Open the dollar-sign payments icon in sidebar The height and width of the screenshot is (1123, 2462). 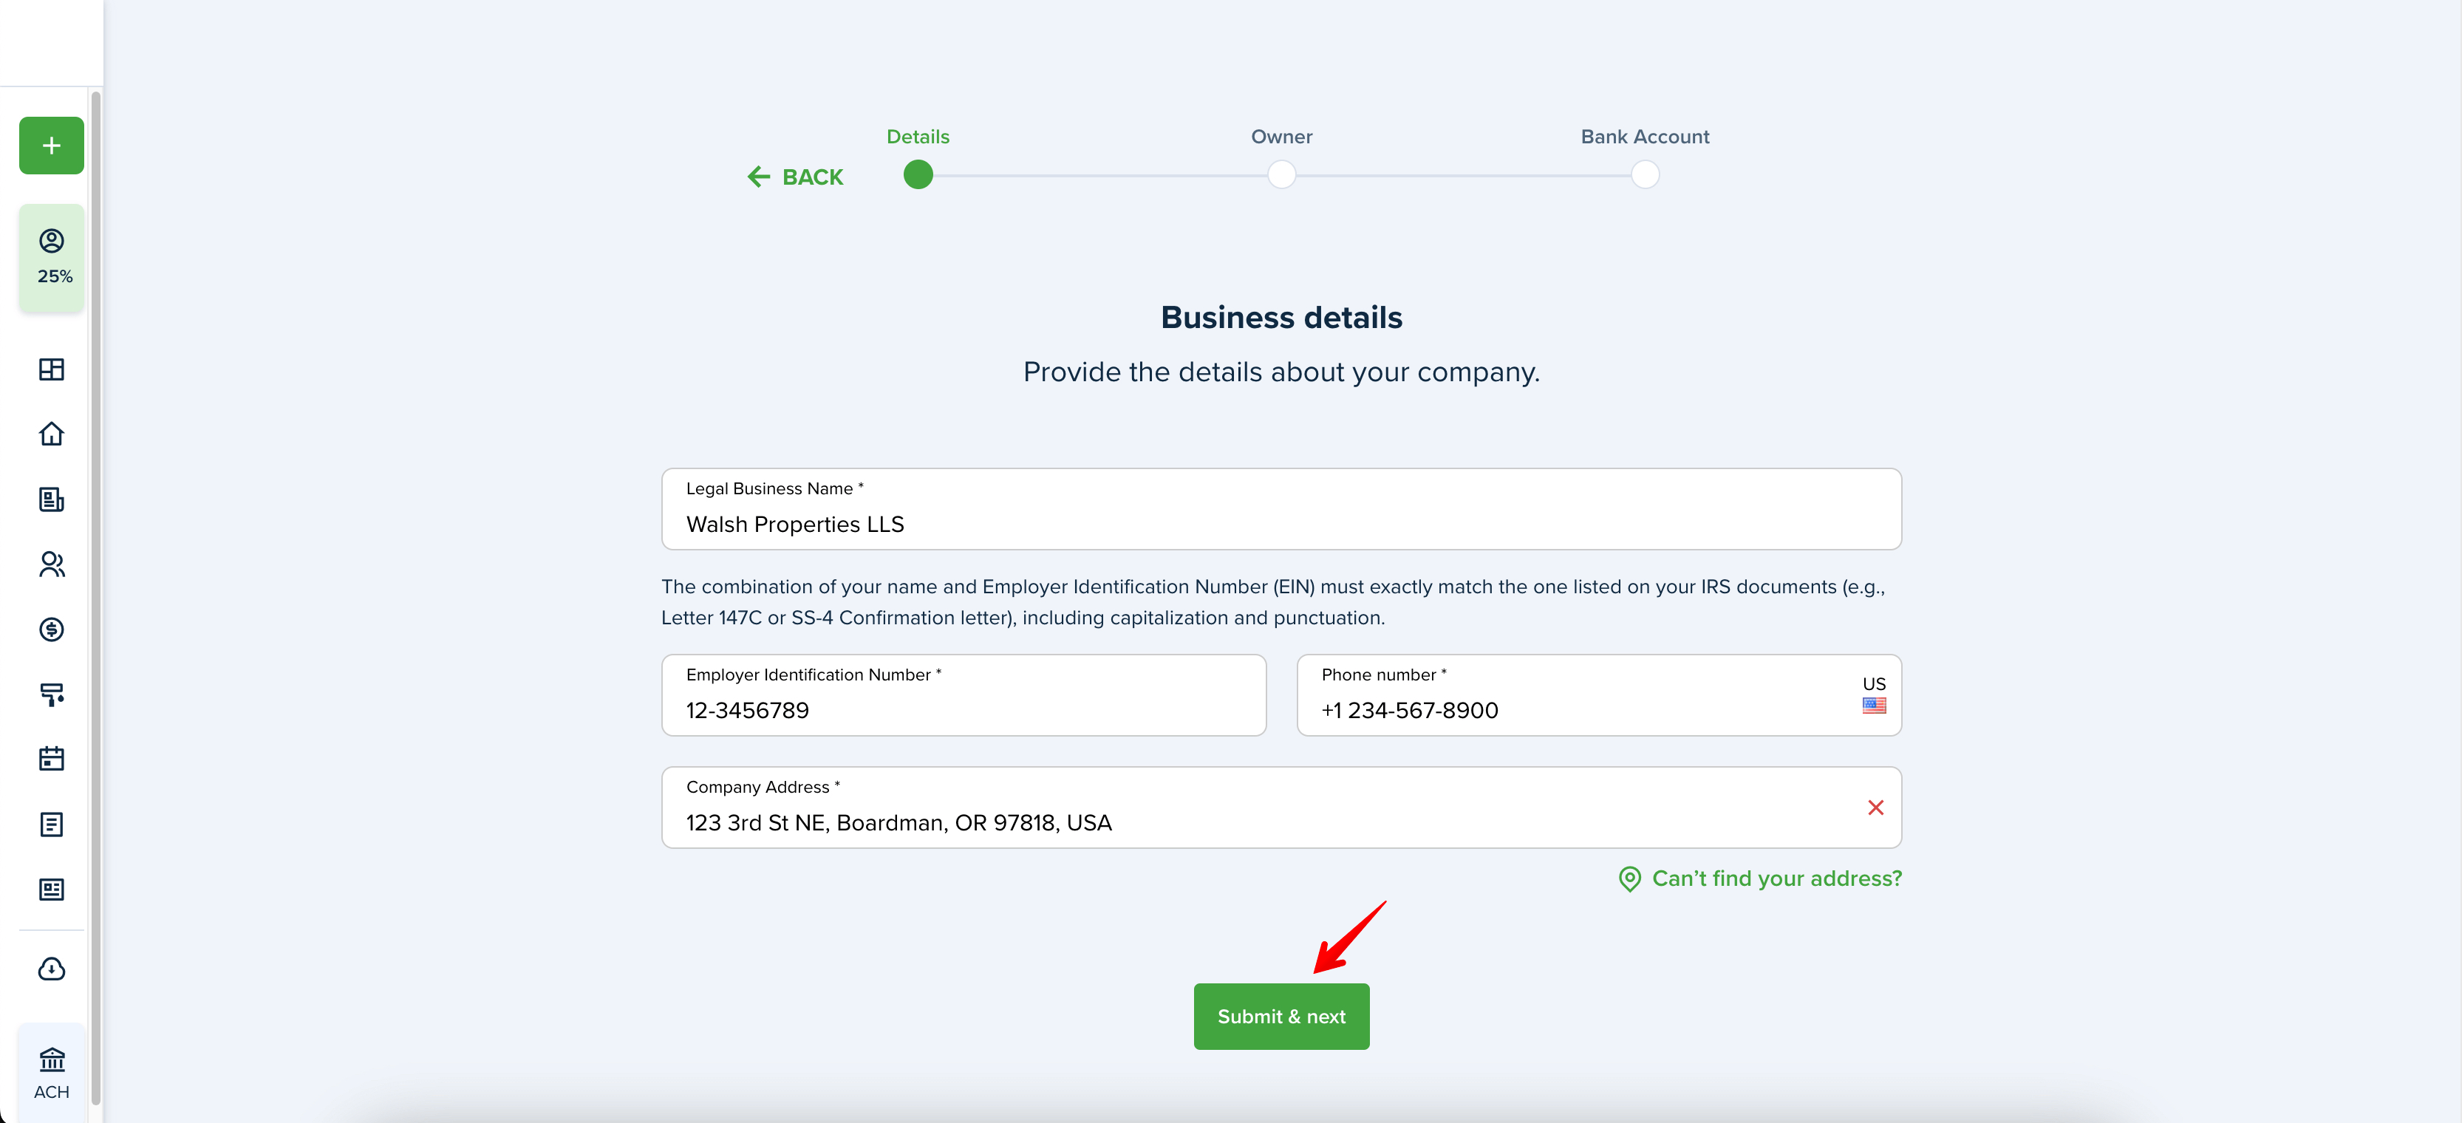click(x=52, y=629)
